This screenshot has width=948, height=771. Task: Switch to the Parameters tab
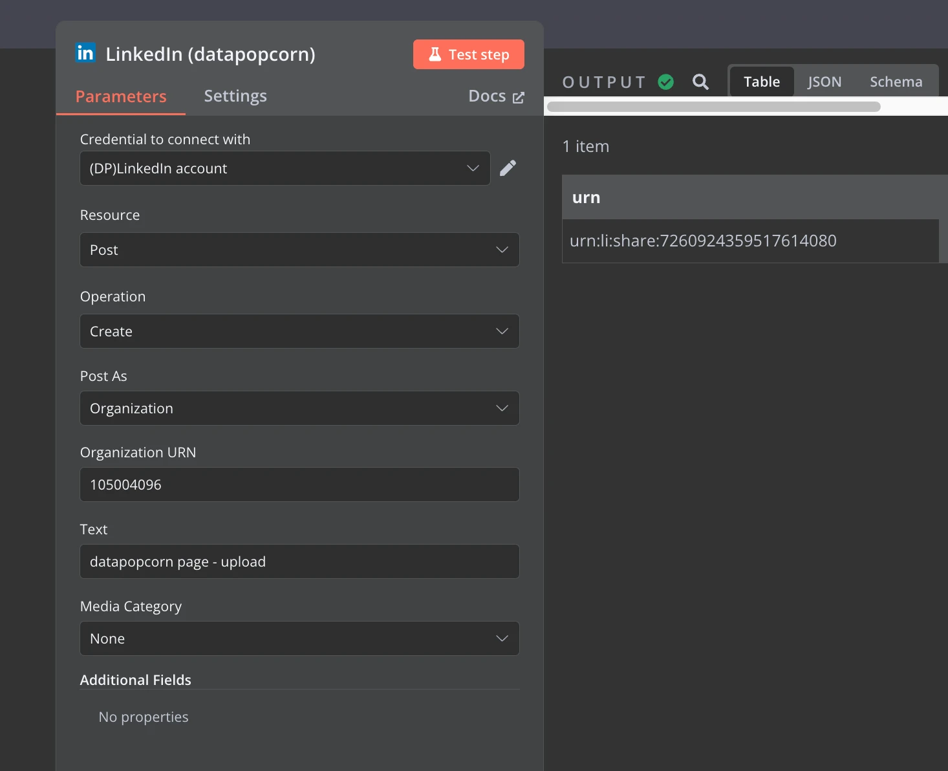pyautogui.click(x=121, y=96)
